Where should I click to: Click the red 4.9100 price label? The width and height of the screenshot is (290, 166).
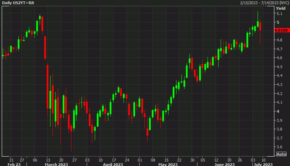pos(282,30)
